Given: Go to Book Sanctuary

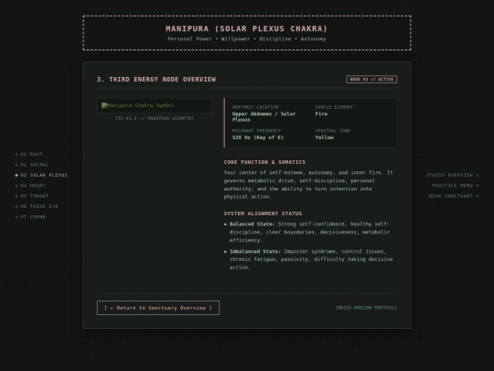Looking at the screenshot, I should [454, 196].
